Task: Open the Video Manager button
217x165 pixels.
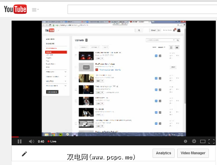Action: (193, 153)
